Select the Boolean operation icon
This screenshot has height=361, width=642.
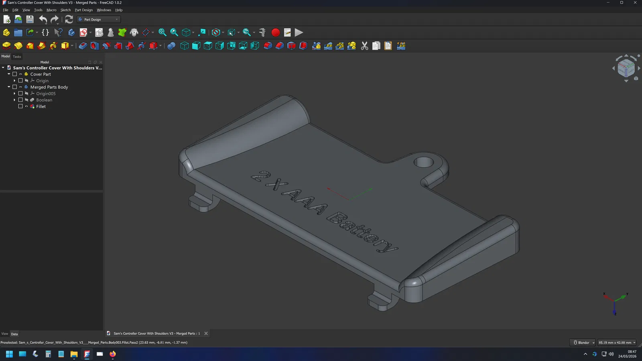(171, 46)
